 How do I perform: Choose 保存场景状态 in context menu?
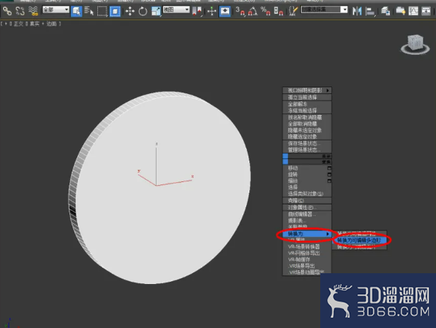pos(307,144)
